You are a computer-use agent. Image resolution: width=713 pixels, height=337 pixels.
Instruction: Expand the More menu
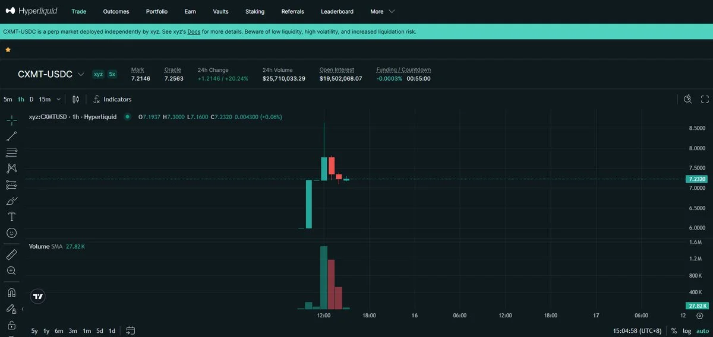[x=382, y=11]
